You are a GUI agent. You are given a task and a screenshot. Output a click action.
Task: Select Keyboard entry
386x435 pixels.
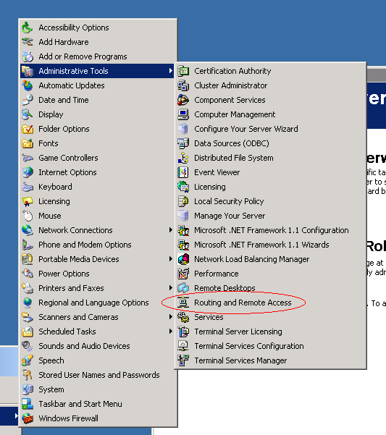pyautogui.click(x=97, y=187)
